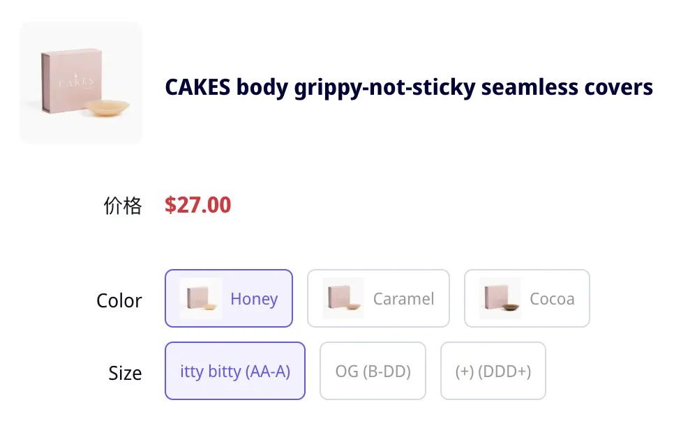
Task: Click the red $27.00 price
Action: [197, 205]
